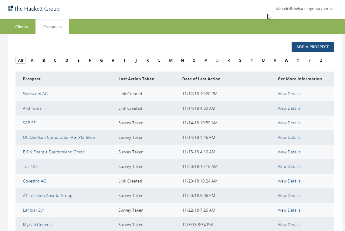Click Survey Taken in Test123 row
This screenshot has width=345, height=231.
[x=131, y=166]
